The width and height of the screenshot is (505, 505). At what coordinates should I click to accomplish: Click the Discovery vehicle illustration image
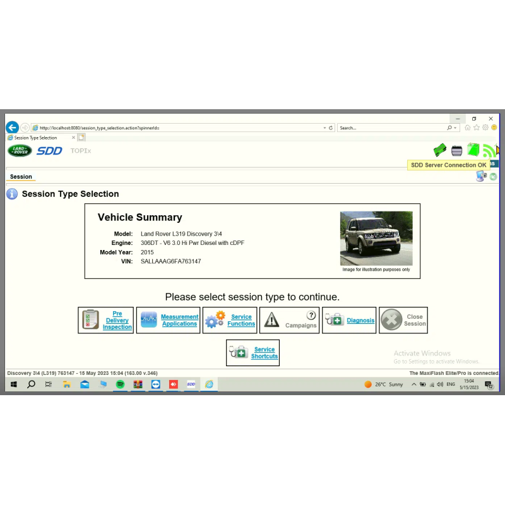pyautogui.click(x=376, y=238)
